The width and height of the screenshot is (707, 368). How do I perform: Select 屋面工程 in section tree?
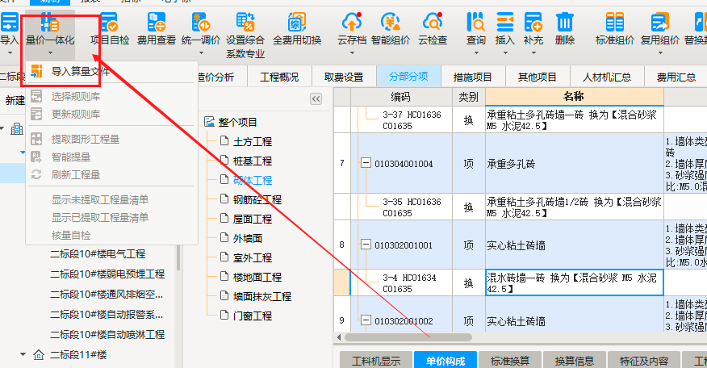click(253, 220)
